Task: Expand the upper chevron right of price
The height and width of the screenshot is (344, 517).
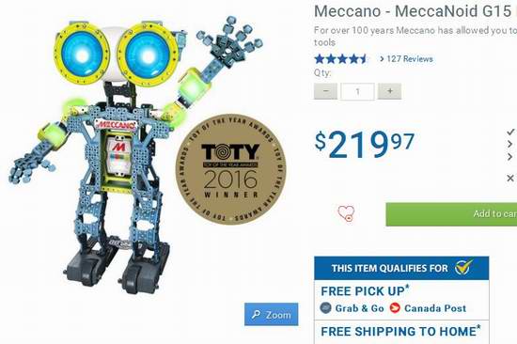Action: pyautogui.click(x=510, y=144)
